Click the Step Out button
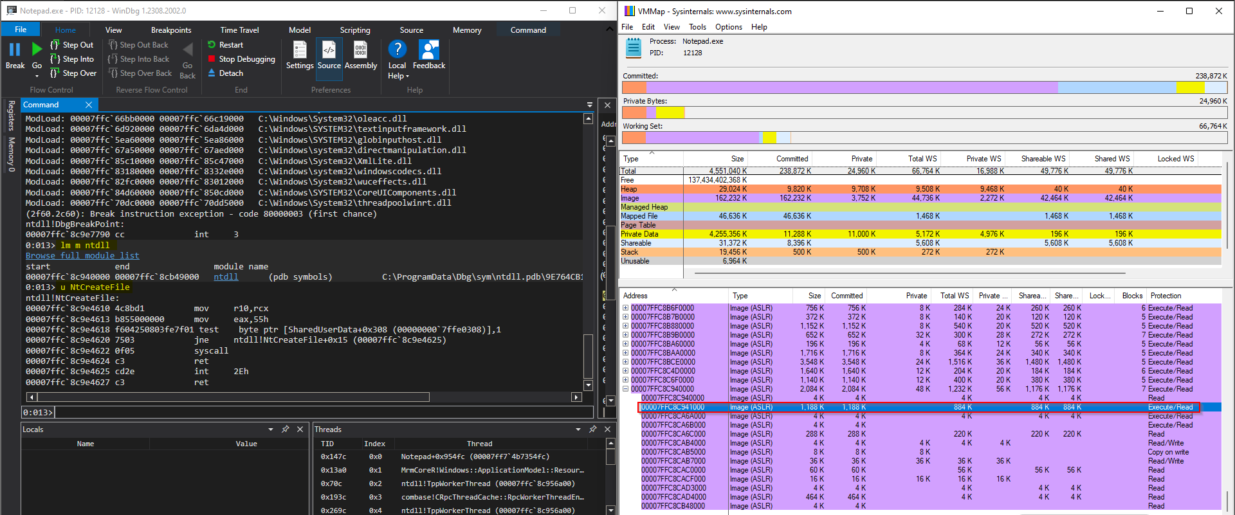This screenshot has width=1235, height=515. pos(72,45)
